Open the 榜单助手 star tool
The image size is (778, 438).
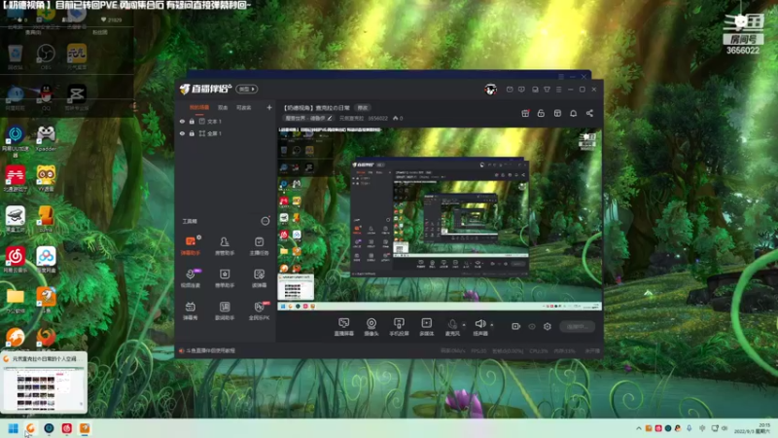(225, 278)
